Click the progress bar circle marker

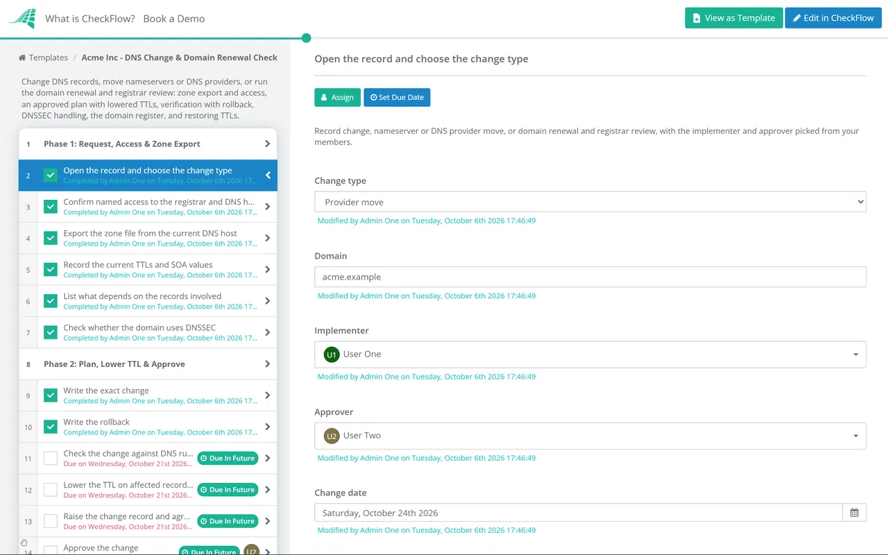click(307, 38)
